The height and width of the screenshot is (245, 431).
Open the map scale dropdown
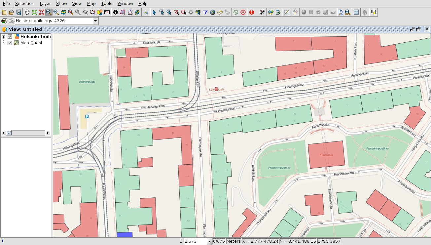pos(209,241)
